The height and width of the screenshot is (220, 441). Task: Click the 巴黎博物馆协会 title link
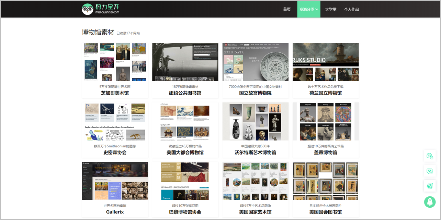[x=185, y=212]
